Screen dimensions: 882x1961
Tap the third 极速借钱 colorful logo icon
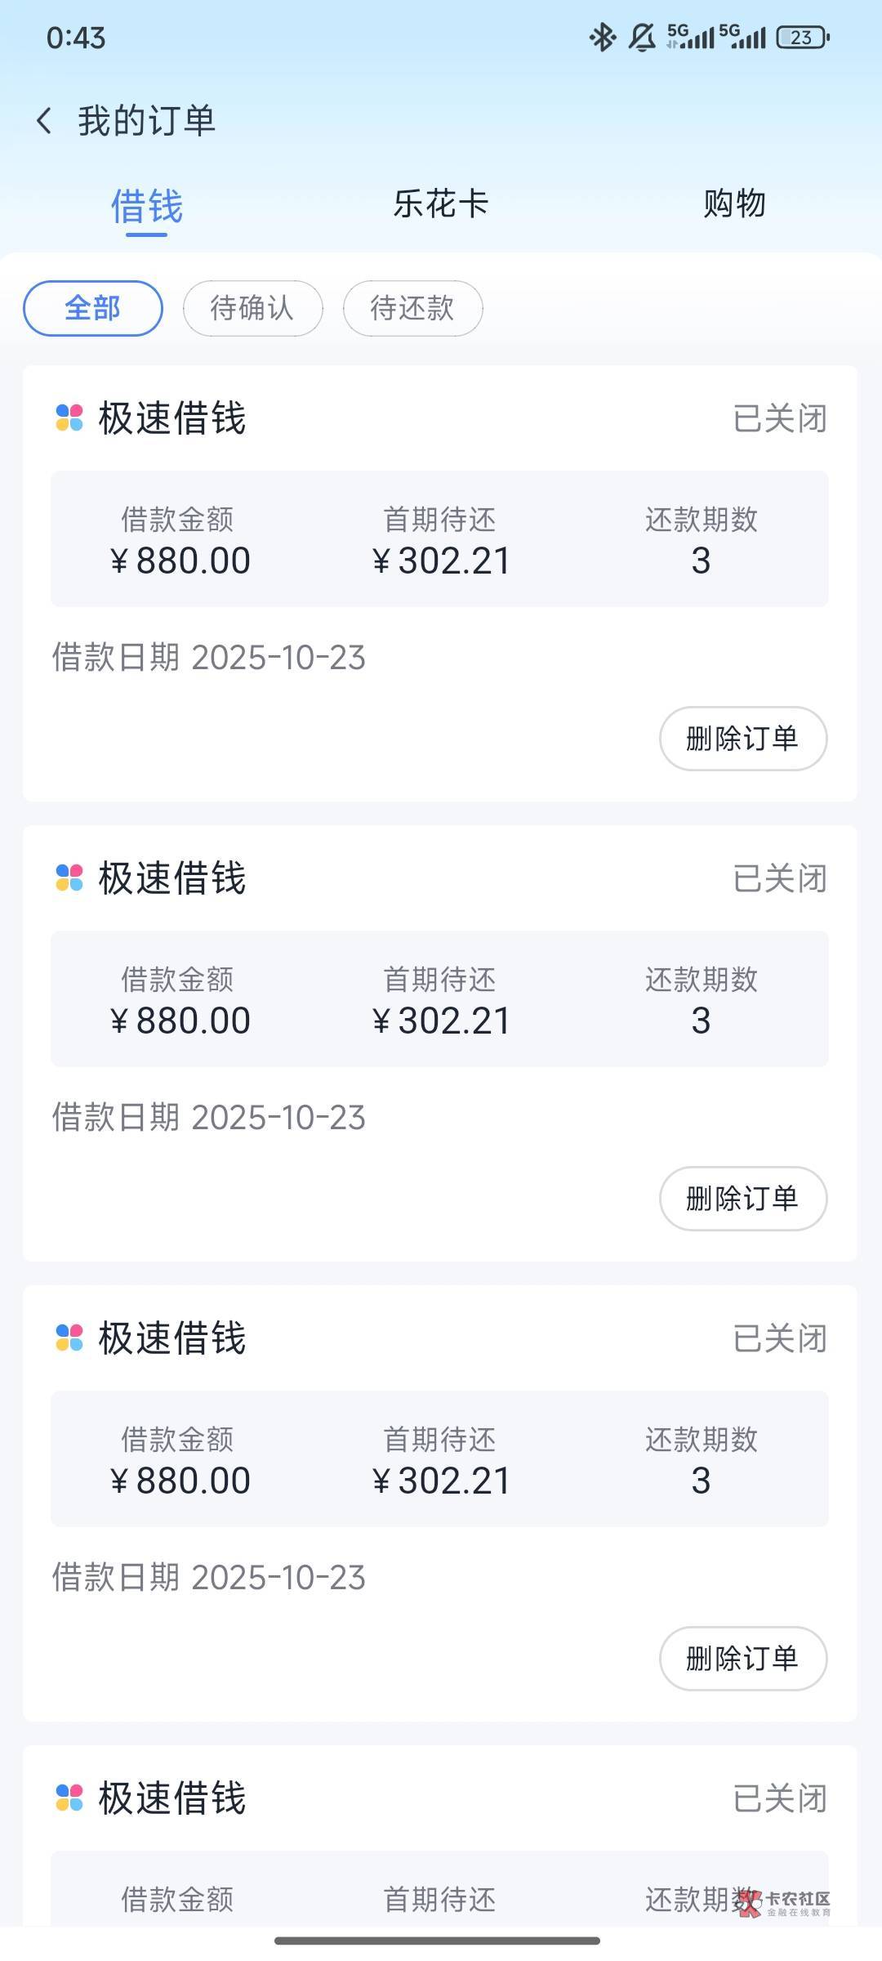(69, 1338)
